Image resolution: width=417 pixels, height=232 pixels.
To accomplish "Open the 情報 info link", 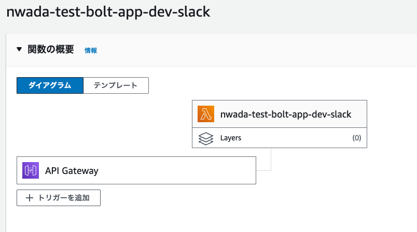I will coord(91,50).
